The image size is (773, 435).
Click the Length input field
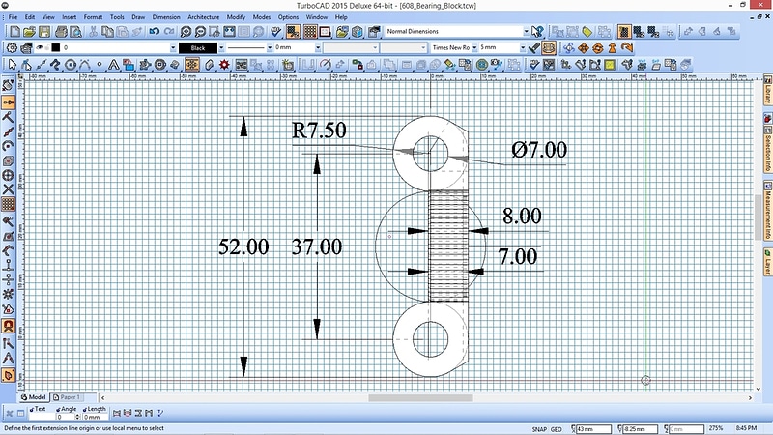(x=95, y=418)
